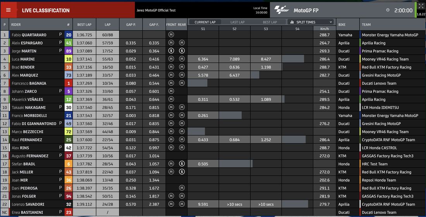This screenshot has width=426, height=217.
Task: Click the S4 sector header
Action: click(297, 28)
